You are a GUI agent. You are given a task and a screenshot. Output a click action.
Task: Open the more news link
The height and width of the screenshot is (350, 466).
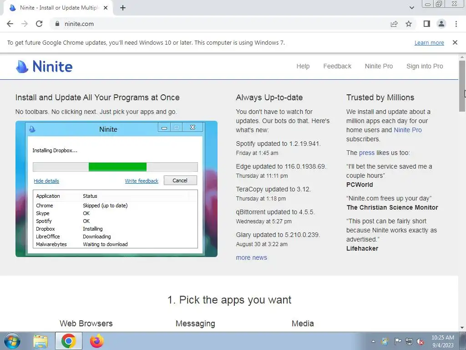[251, 257]
